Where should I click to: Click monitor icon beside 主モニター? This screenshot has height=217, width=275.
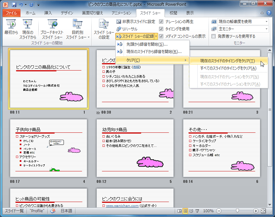pos(214,29)
